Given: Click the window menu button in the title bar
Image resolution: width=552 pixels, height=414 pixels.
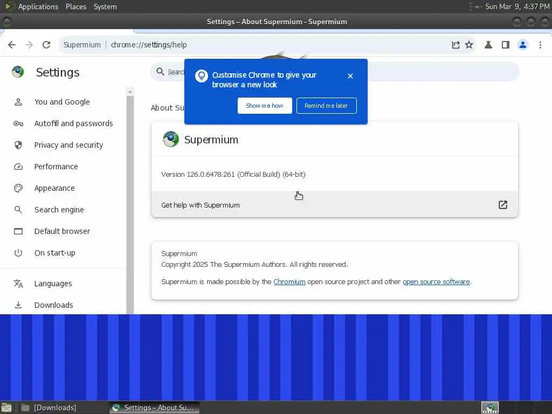Looking at the screenshot, I should (6, 22).
